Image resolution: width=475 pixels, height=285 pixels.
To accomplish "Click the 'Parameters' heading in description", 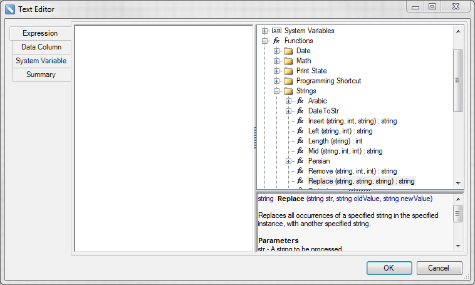I will [x=278, y=241].
